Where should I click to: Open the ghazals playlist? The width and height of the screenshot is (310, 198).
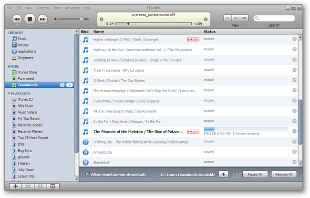pyautogui.click(x=24, y=157)
